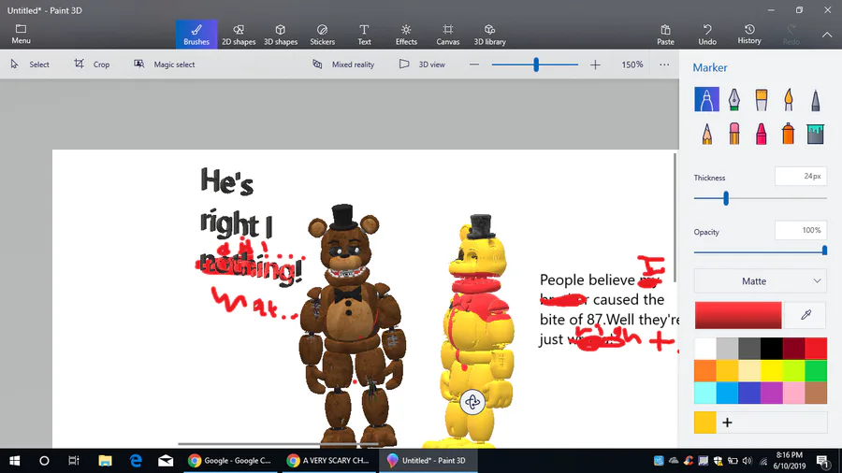This screenshot has width=842, height=473.
Task: Choose the white color swatch
Action: tap(705, 349)
